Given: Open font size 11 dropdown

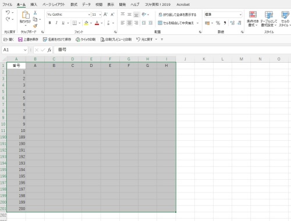Looking at the screenshot, I should point(100,15).
